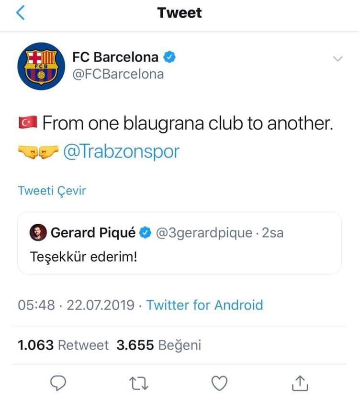View the 3.655 Beğeni list
Viewport: 359px width, 400px height.
pos(158,345)
